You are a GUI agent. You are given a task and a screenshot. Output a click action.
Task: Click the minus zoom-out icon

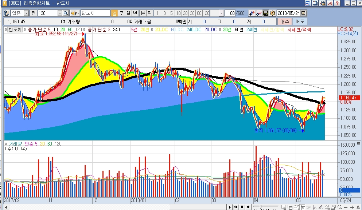(346, 207)
